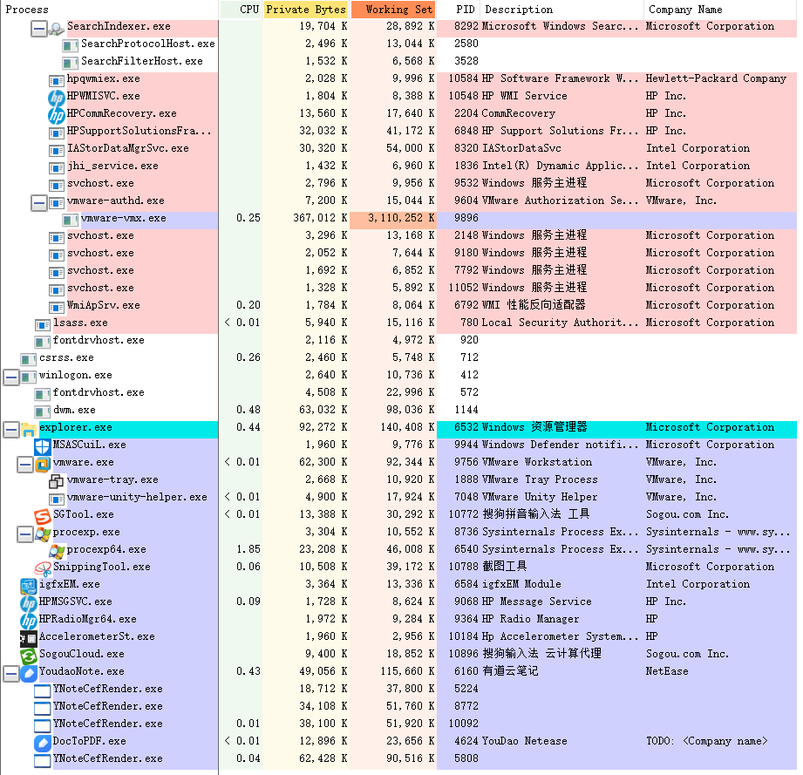Click the SGTool.exe Sogou icon
This screenshot has width=803, height=775.
pos(43,516)
